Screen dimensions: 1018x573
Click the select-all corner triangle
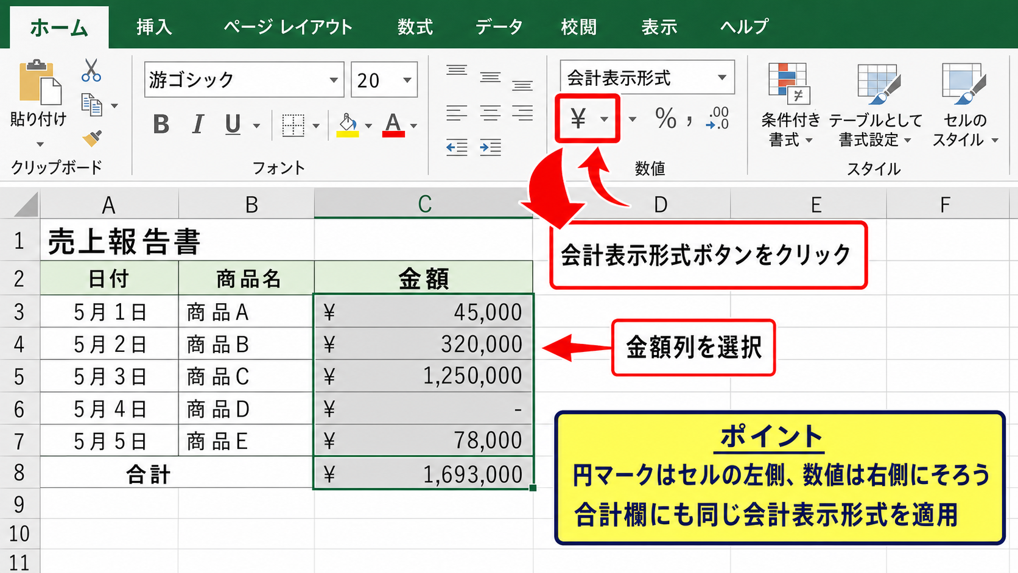[25, 205]
